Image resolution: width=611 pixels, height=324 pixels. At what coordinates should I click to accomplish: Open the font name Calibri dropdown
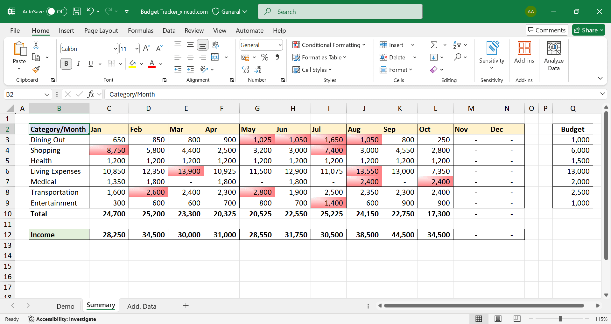click(116, 49)
